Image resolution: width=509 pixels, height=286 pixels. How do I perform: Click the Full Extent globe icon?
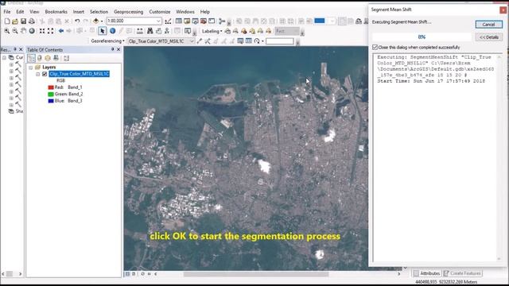[x=32, y=31]
